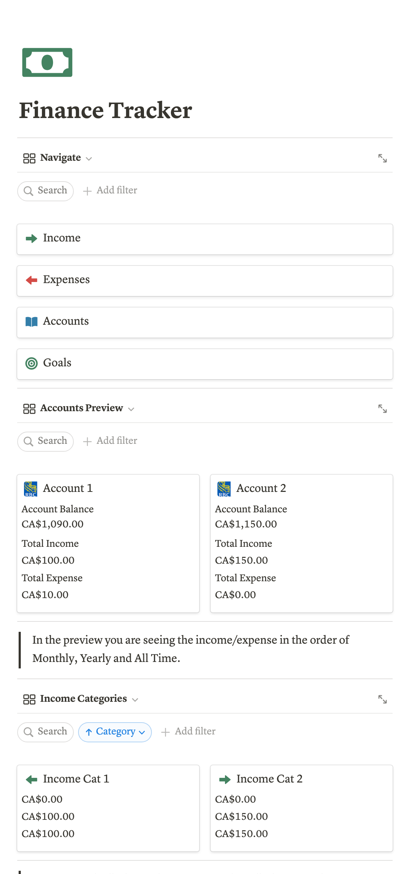403x874 pixels.
Task: Click the red arrow icon beside Expenses
Action: coord(32,280)
